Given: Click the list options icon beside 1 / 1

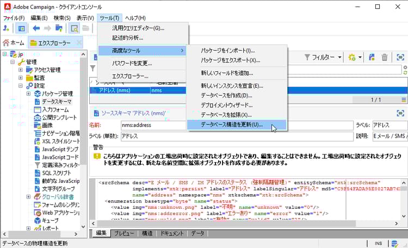Looking at the screenshot, I should coord(404,100).
